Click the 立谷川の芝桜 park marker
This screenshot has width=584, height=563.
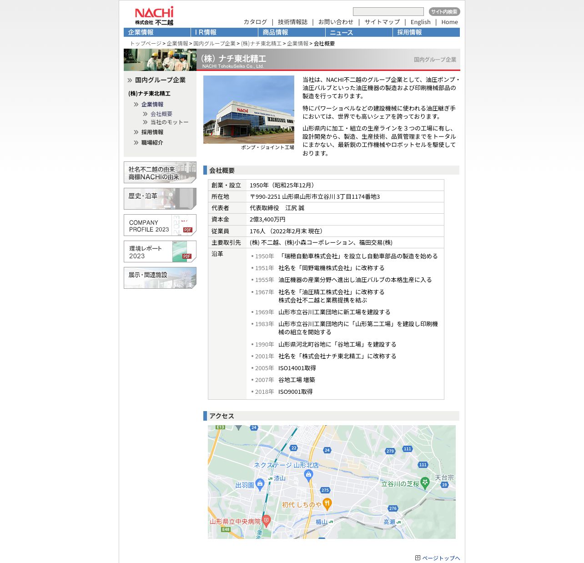pyautogui.click(x=425, y=483)
